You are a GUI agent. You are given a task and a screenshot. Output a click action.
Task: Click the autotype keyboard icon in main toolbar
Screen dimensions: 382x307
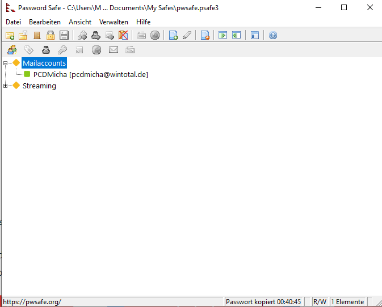coord(141,36)
